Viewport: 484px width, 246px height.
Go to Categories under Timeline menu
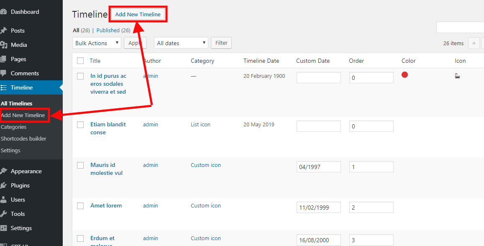14,127
